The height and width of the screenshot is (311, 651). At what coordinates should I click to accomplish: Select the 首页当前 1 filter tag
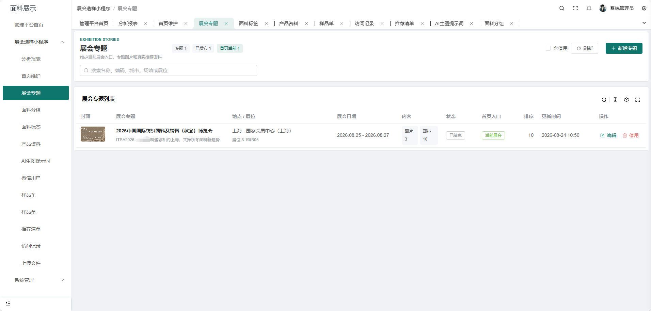[230, 48]
